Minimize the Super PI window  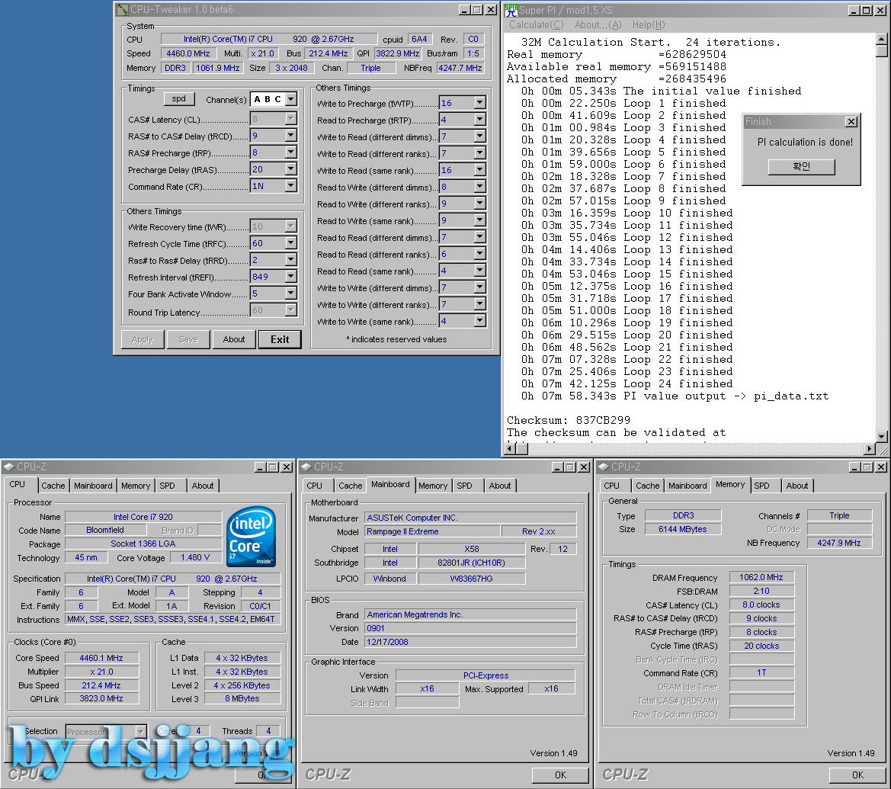tap(854, 10)
